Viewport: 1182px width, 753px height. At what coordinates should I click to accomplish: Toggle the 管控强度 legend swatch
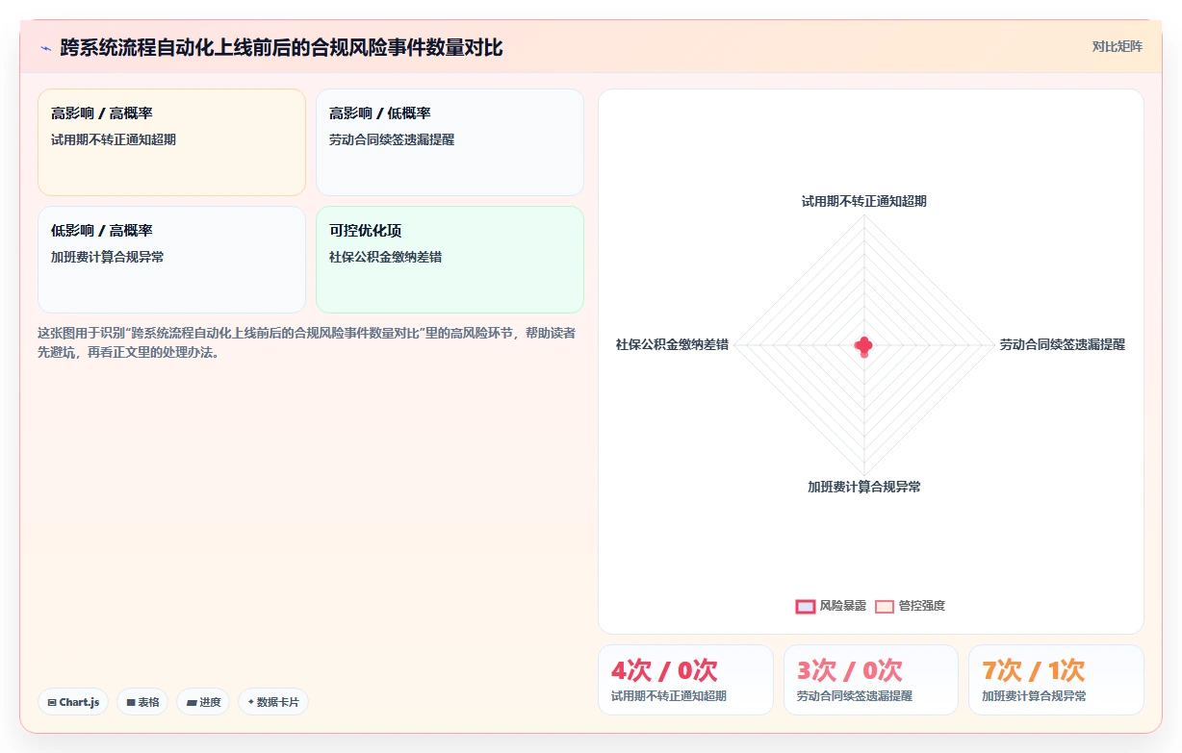[885, 606]
